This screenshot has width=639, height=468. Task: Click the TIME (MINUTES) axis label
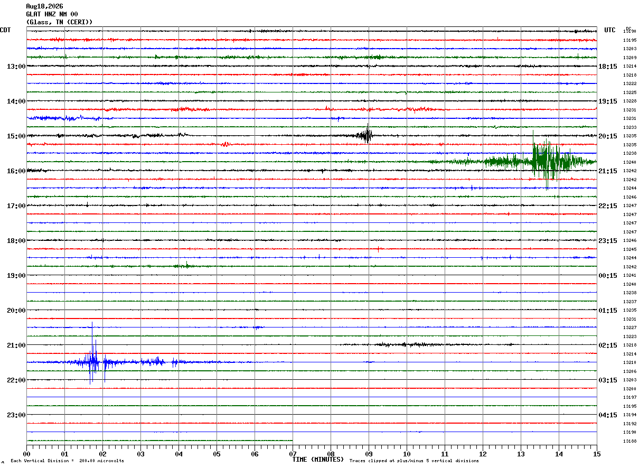click(x=318, y=460)
